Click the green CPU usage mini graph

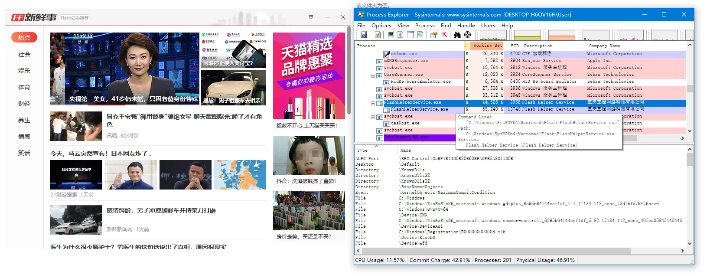tap(493, 35)
